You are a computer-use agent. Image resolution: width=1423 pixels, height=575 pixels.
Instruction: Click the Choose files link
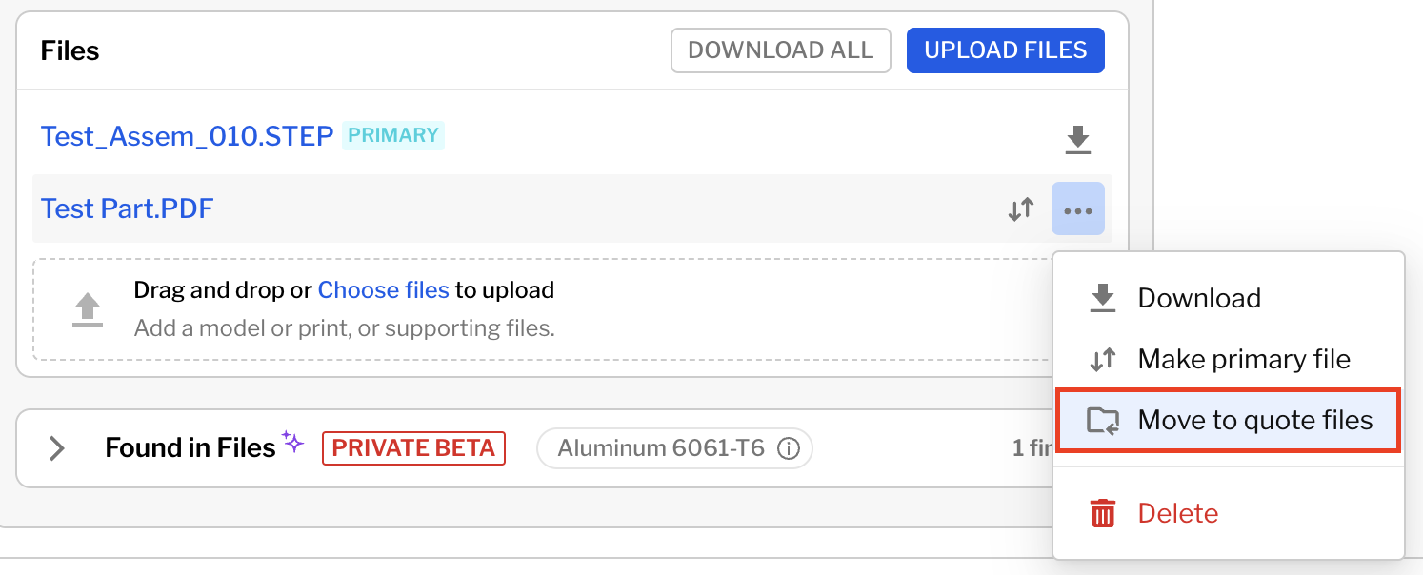pos(383,289)
